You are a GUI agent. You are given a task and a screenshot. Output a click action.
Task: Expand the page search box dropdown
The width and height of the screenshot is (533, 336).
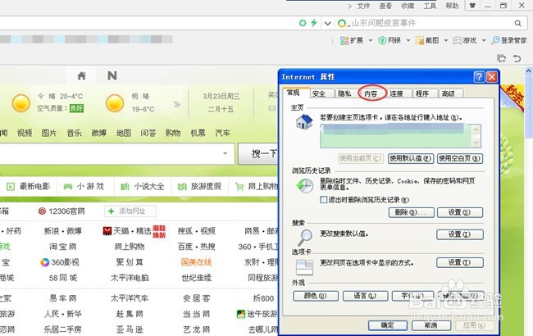225,153
